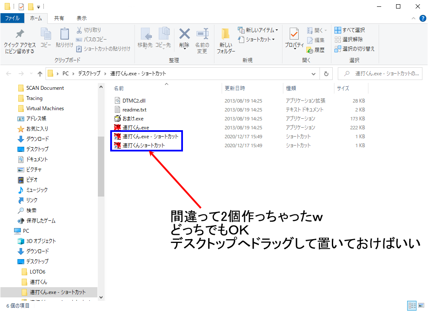
Task: Switch to large icons view in status bar
Action: pos(421,305)
